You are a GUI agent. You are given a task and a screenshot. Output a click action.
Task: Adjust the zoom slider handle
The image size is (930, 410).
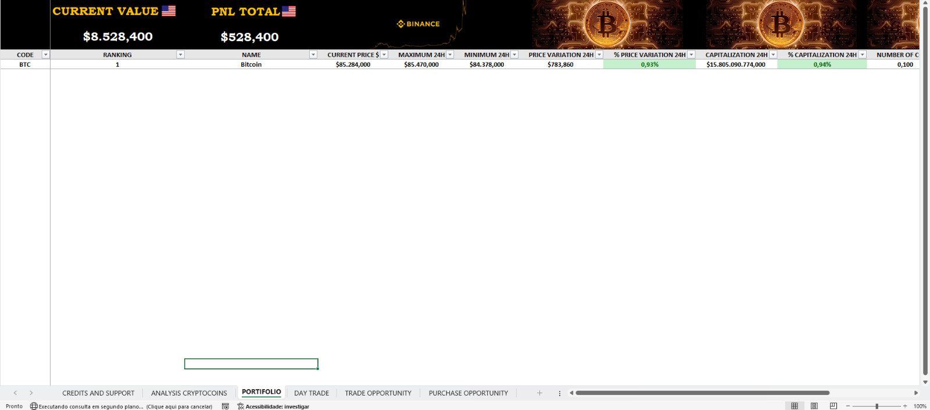coord(877,406)
